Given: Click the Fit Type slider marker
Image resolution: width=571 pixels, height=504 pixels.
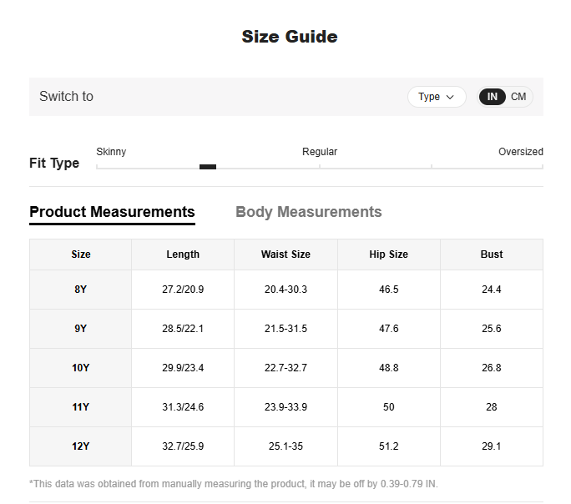Looking at the screenshot, I should [x=208, y=167].
